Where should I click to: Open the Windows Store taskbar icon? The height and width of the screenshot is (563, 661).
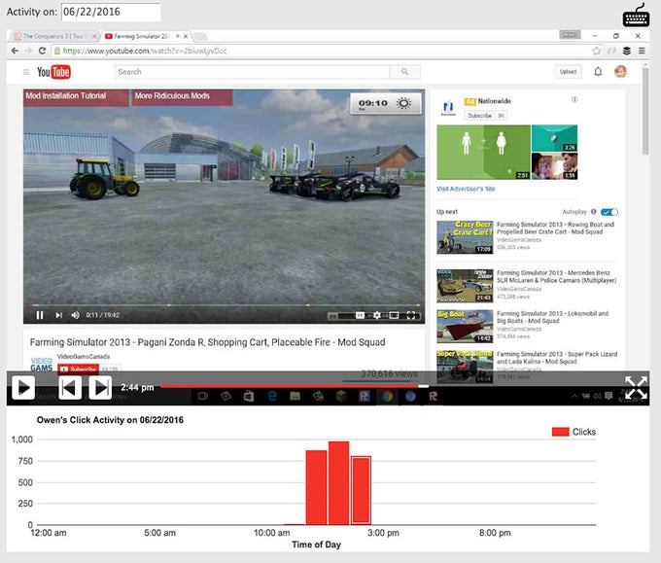pos(249,396)
